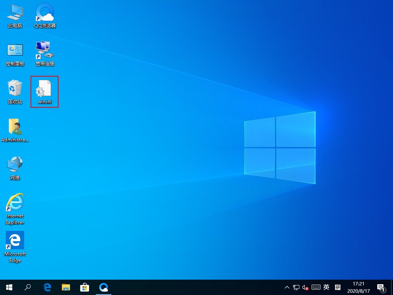This screenshot has width=393, height=295.
Task: Launch QQ浏览器 from the desktop
Action: (44, 15)
